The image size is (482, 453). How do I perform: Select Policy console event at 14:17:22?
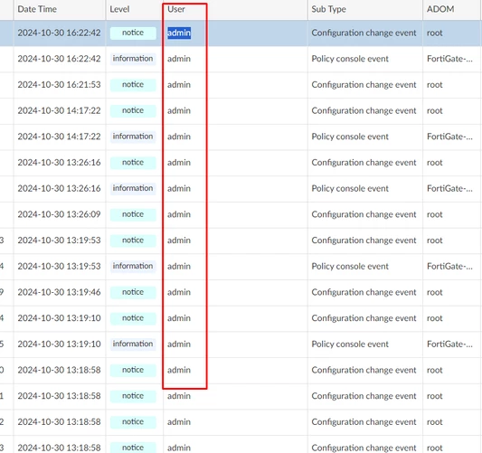tap(350, 137)
